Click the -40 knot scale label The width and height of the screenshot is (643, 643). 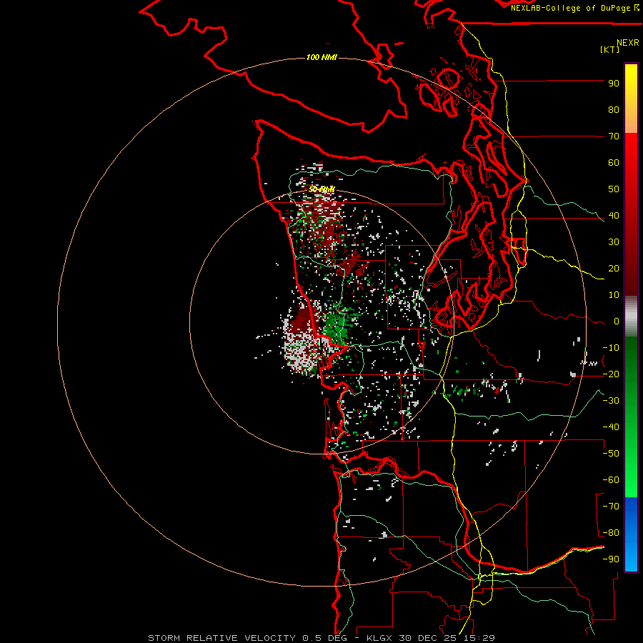pyautogui.click(x=611, y=427)
